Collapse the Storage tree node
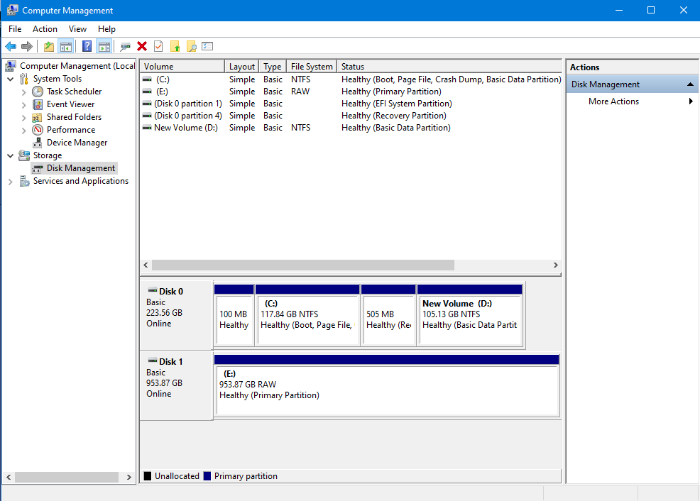The image size is (700, 501). (11, 155)
